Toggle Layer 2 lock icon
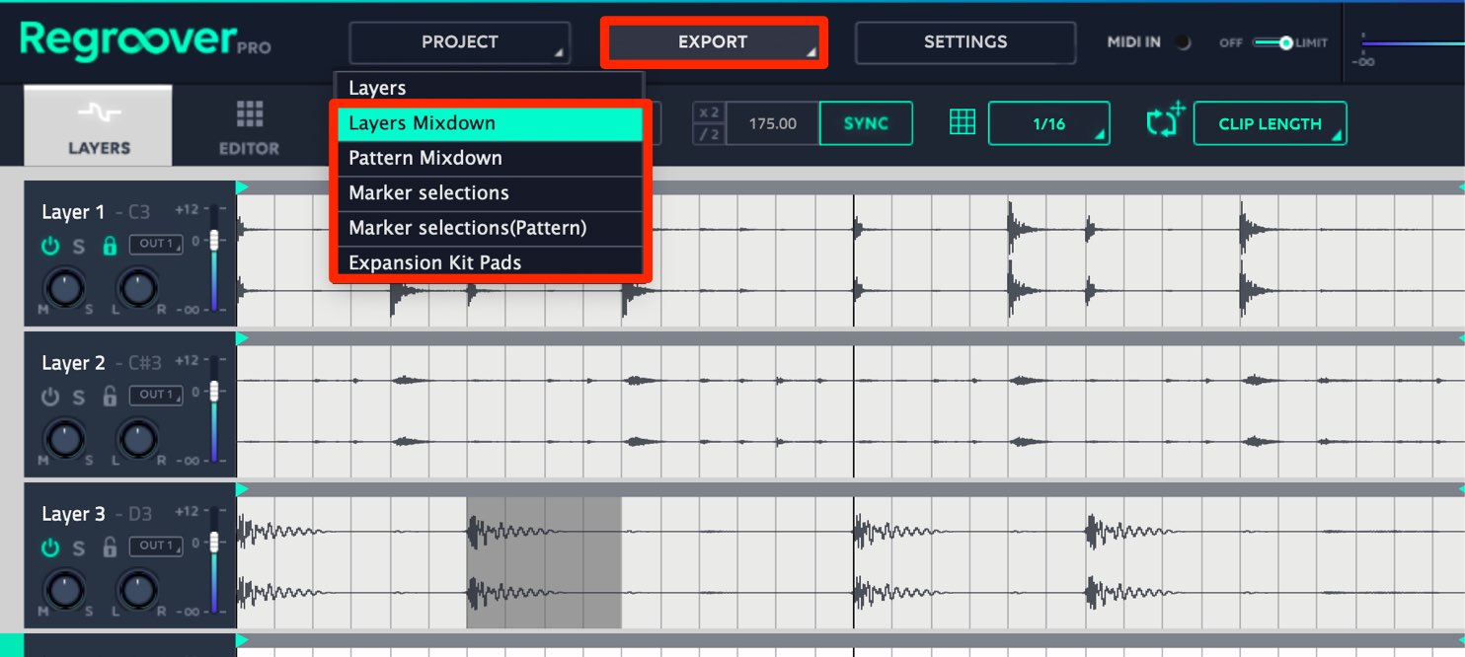 point(110,397)
